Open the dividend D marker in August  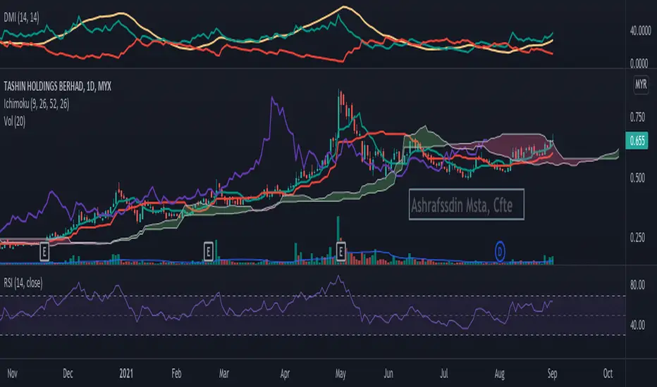[500, 252]
